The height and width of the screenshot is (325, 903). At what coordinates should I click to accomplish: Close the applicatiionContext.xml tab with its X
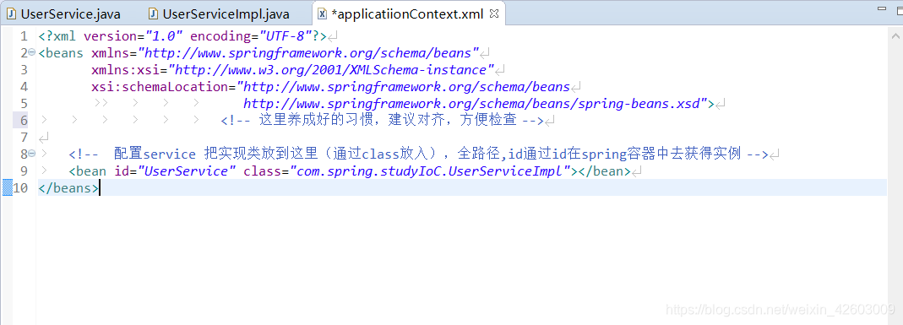(x=493, y=14)
